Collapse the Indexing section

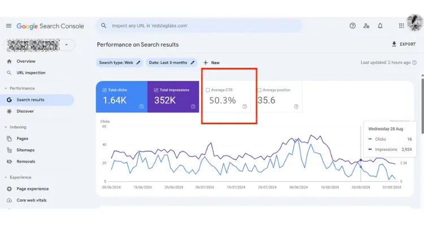tap(6, 127)
